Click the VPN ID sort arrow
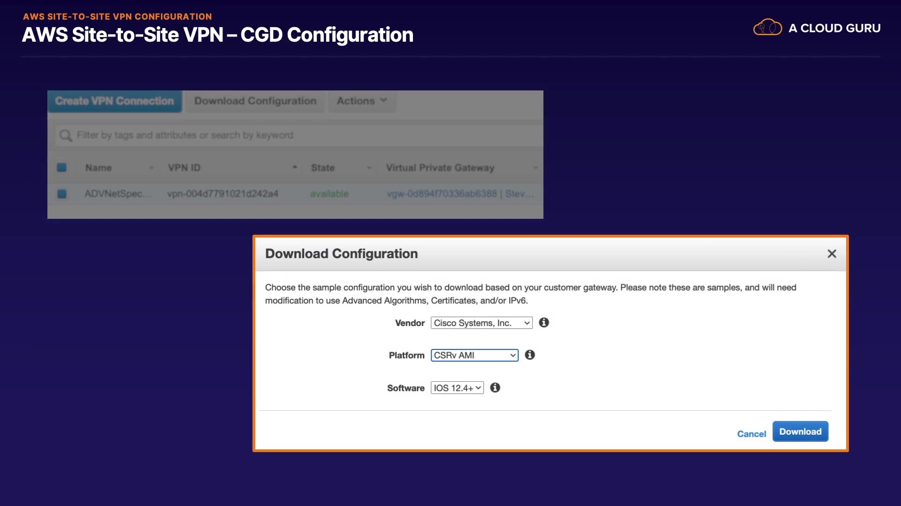Viewport: 901px width, 506px height. [295, 167]
